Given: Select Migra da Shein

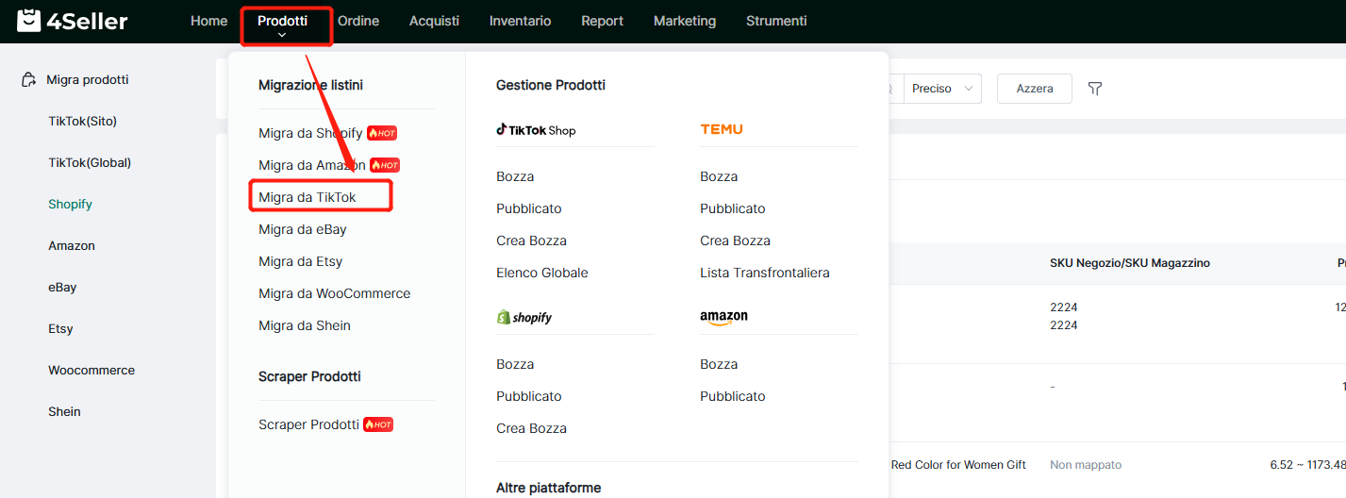Looking at the screenshot, I should coord(305,325).
